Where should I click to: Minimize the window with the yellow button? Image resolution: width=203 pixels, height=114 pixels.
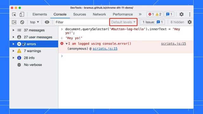[x=16, y=8]
